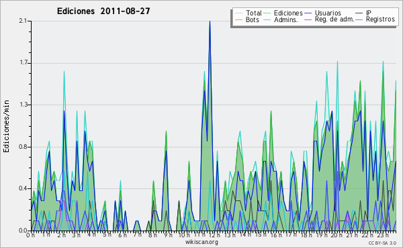The width and height of the screenshot is (403, 248).
Task: Click the "10 h" x-axis label
Action: 184,235
